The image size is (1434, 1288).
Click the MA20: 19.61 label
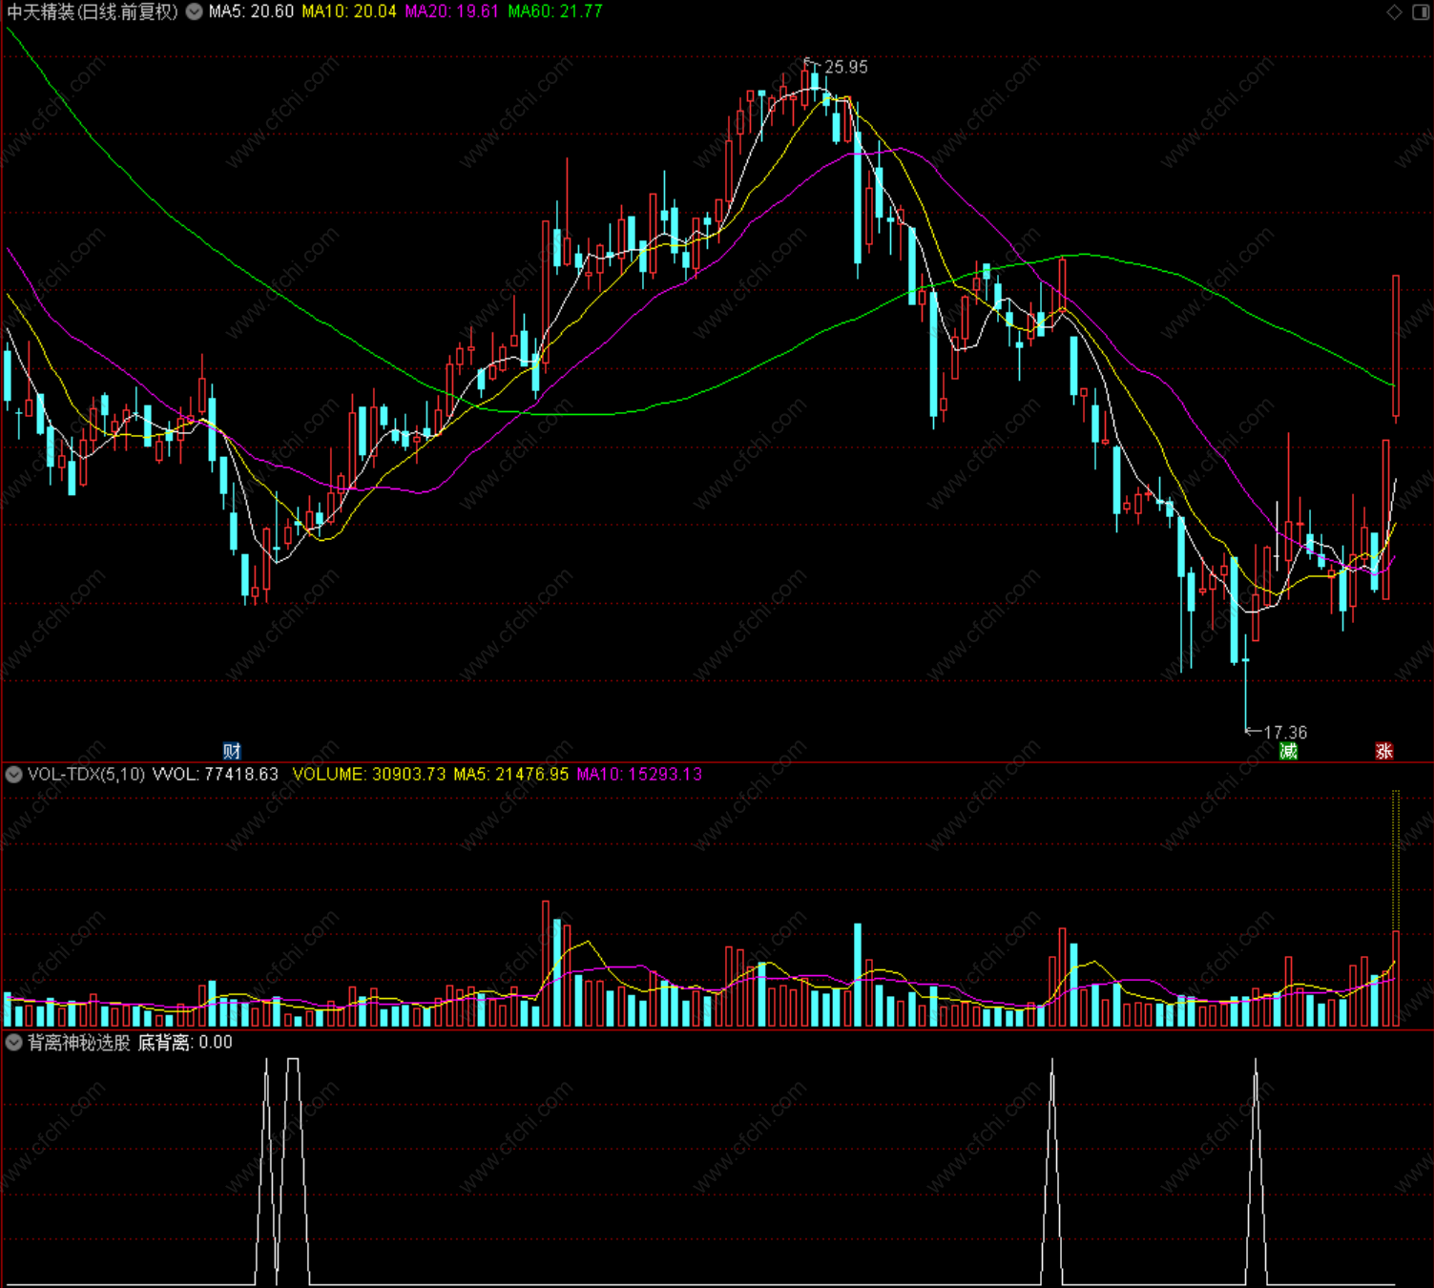[x=452, y=11]
